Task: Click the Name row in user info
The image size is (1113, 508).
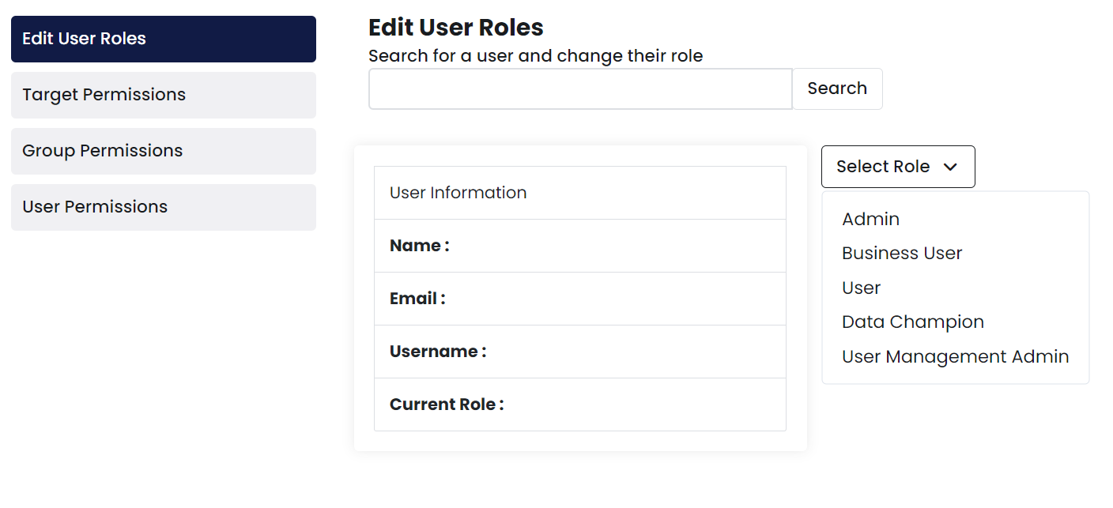Action: pos(579,246)
